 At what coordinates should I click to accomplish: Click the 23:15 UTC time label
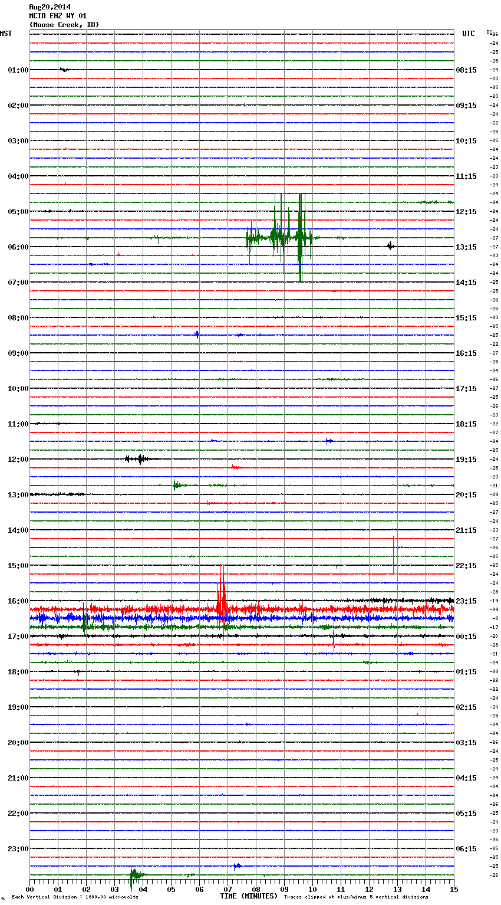(466, 601)
